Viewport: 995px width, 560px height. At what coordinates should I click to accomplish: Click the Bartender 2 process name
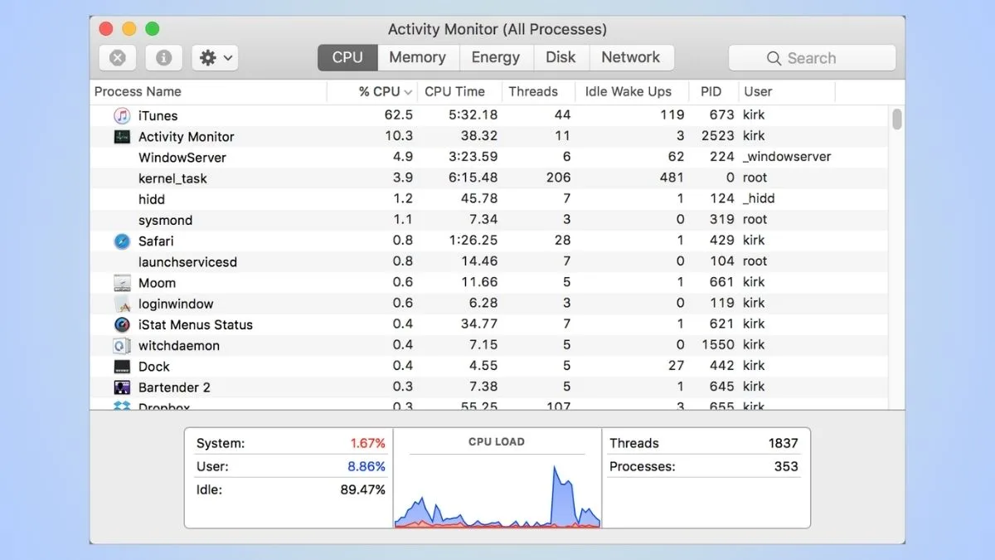pyautogui.click(x=174, y=387)
